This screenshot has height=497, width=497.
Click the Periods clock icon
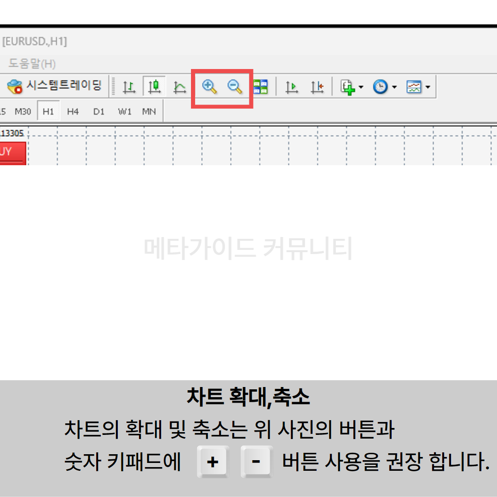[x=380, y=87]
